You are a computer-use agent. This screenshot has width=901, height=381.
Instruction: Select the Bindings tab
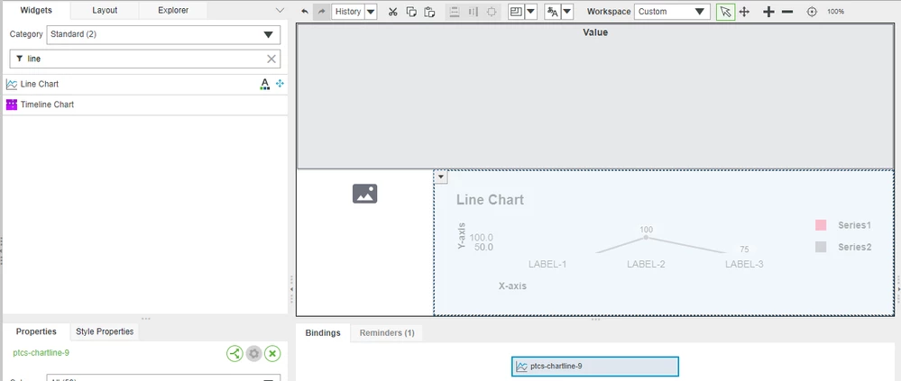point(323,332)
